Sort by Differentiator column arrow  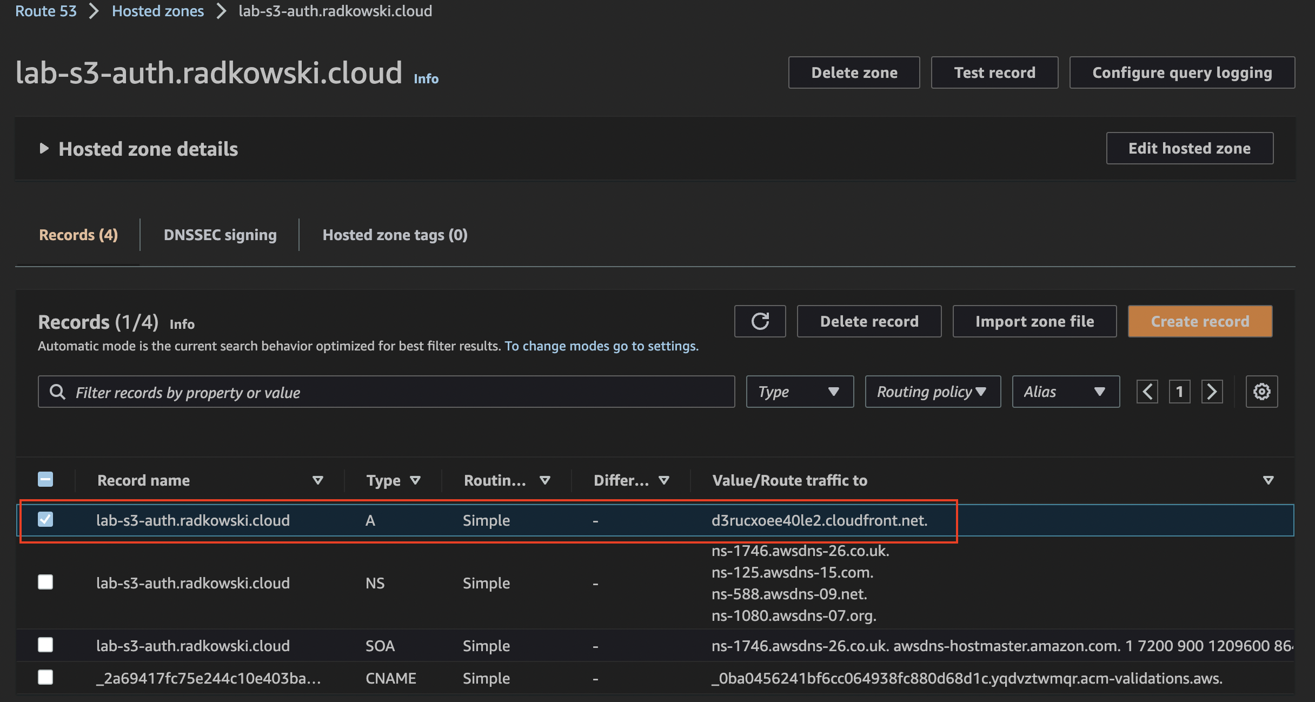[664, 480]
